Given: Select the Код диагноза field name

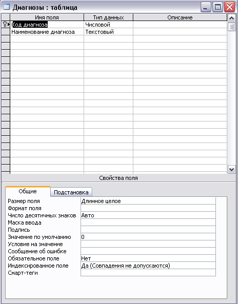Looking at the screenshot, I should (x=29, y=25).
